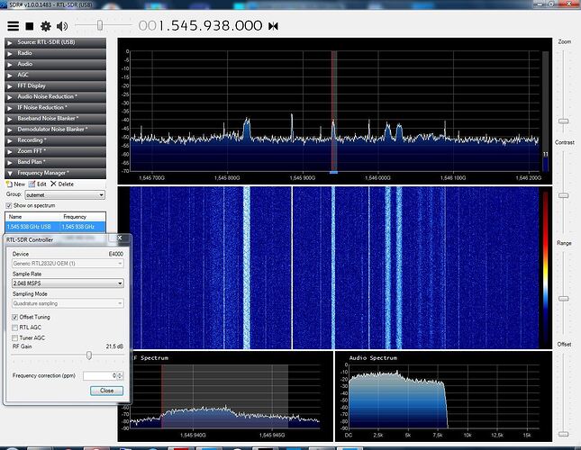Adjust the Offset slider
581x450 pixels.
[564, 434]
